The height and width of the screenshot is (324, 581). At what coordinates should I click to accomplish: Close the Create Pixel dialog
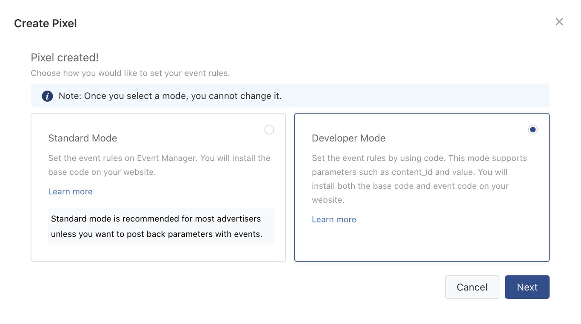pyautogui.click(x=559, y=22)
